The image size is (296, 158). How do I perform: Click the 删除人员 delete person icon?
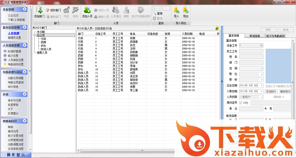[x=96, y=17]
